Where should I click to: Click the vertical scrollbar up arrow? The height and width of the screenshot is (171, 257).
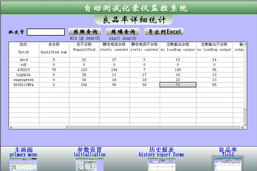point(245,44)
